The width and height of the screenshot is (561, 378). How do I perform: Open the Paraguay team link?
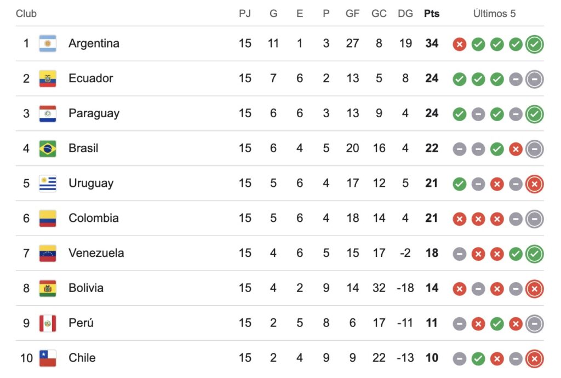click(94, 113)
